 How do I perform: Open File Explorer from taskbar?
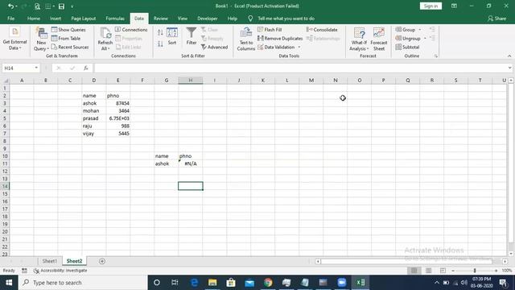[212, 283]
